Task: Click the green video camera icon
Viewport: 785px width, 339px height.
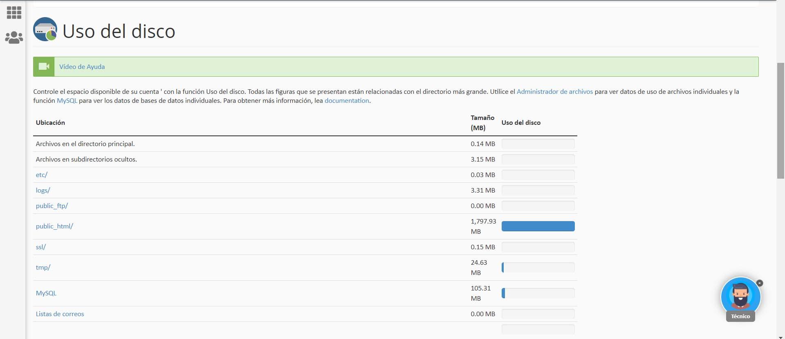Action: (44, 66)
